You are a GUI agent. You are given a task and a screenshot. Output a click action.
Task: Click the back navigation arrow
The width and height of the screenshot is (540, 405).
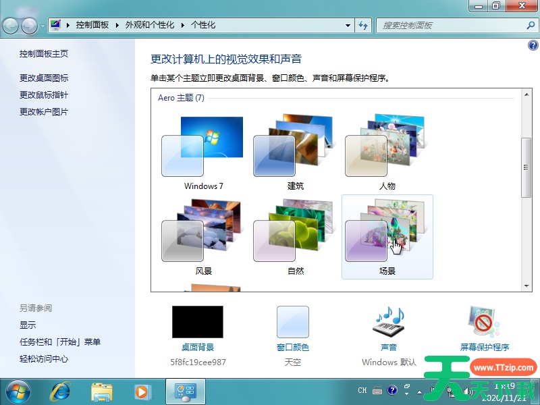(11, 26)
